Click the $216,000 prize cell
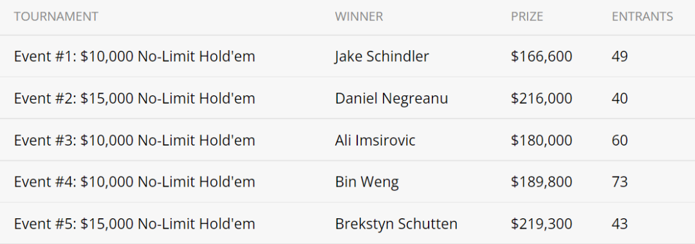Screen dimensions: 695x244 click(x=541, y=98)
